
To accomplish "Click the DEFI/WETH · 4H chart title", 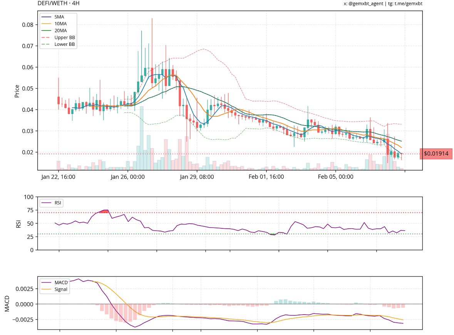I will point(59,3).
